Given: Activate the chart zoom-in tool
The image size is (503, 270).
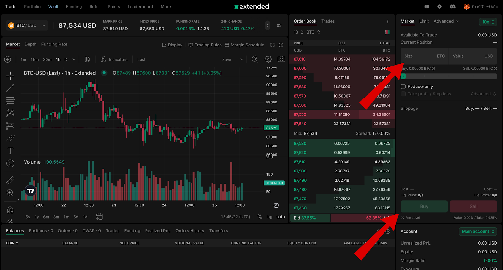Looking at the screenshot, I should (x=10, y=193).
